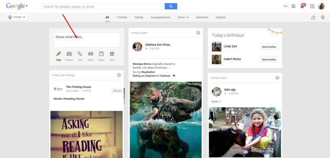This screenshot has height=158, width=330.
Task: Click Lindy Zart's profile picture
Action: 216,46
